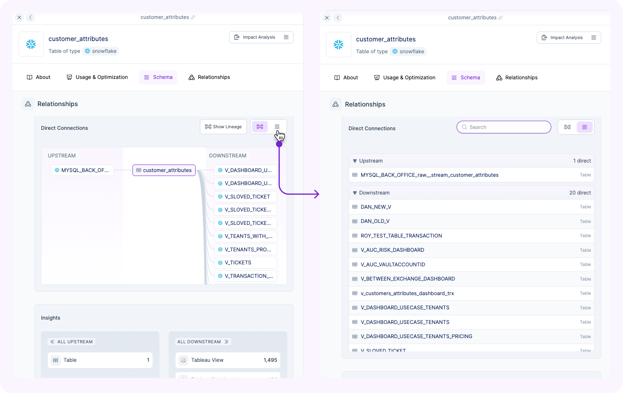The height and width of the screenshot is (393, 623).
Task: Switch to graph view in right Direct Connections
Action: (x=567, y=127)
